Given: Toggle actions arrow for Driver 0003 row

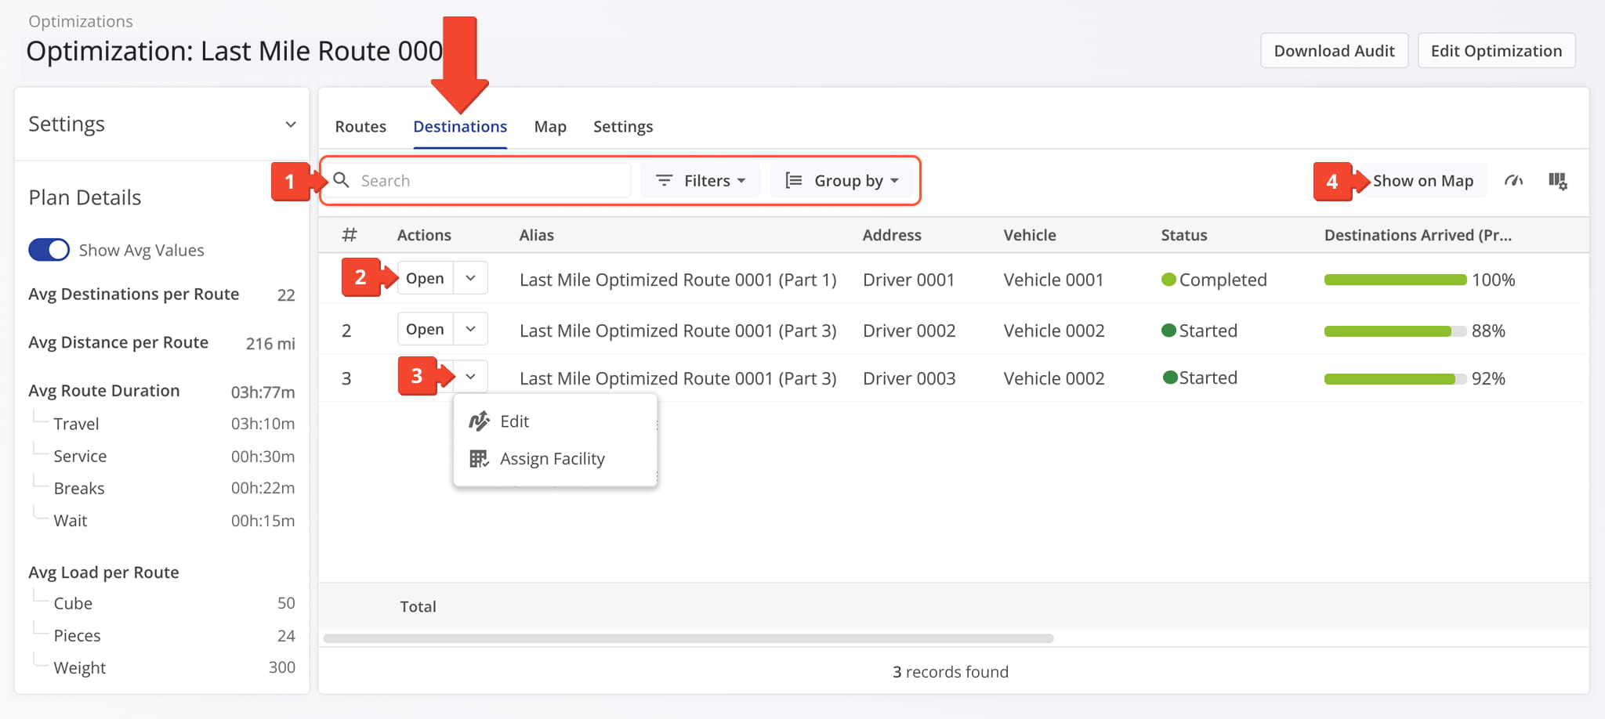Looking at the screenshot, I should click(x=470, y=377).
